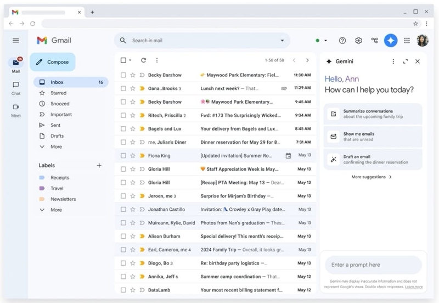Choose Summarize conversations suggestion

[x=373, y=114]
